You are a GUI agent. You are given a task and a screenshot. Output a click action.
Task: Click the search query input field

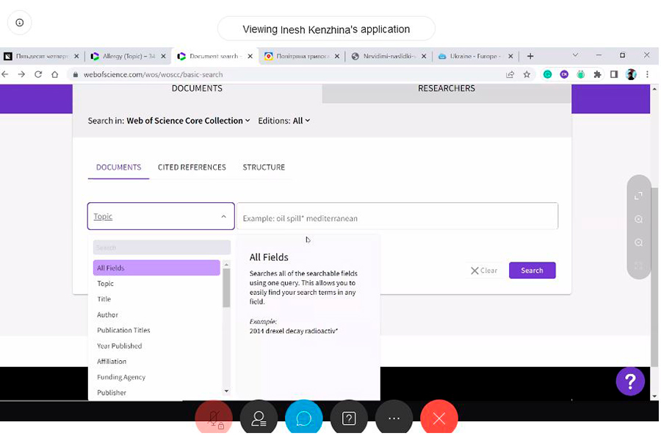tap(397, 216)
